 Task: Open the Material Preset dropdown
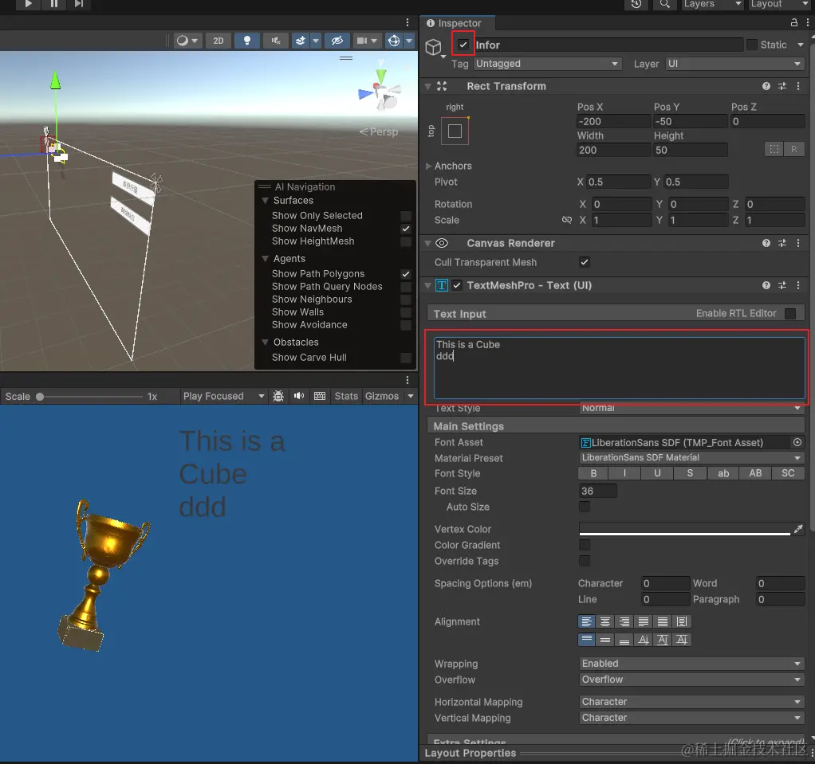pyautogui.click(x=691, y=457)
